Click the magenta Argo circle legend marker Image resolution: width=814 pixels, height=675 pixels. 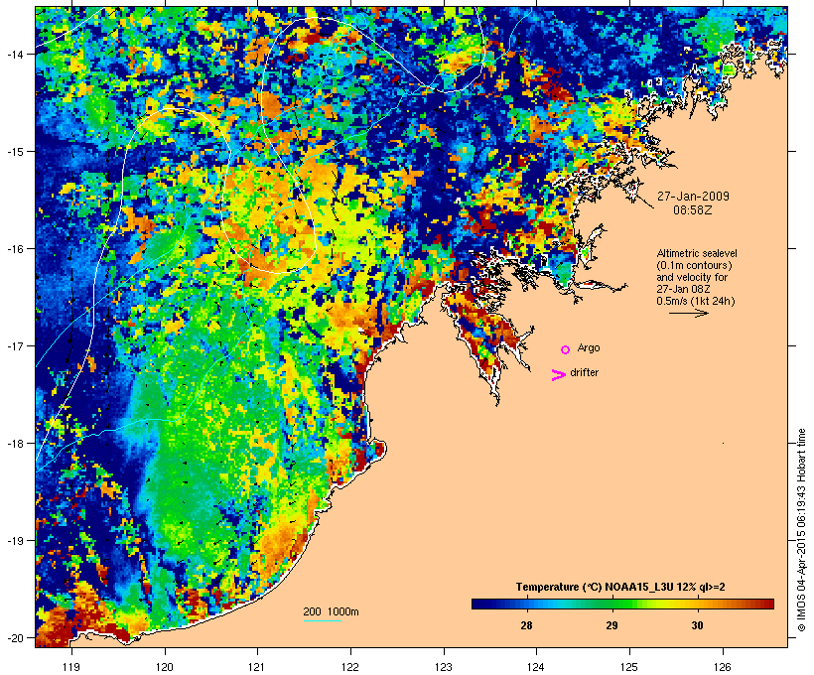click(566, 349)
